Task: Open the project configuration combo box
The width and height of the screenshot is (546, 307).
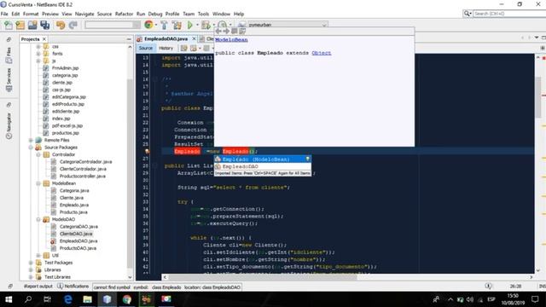Action: pos(113,25)
